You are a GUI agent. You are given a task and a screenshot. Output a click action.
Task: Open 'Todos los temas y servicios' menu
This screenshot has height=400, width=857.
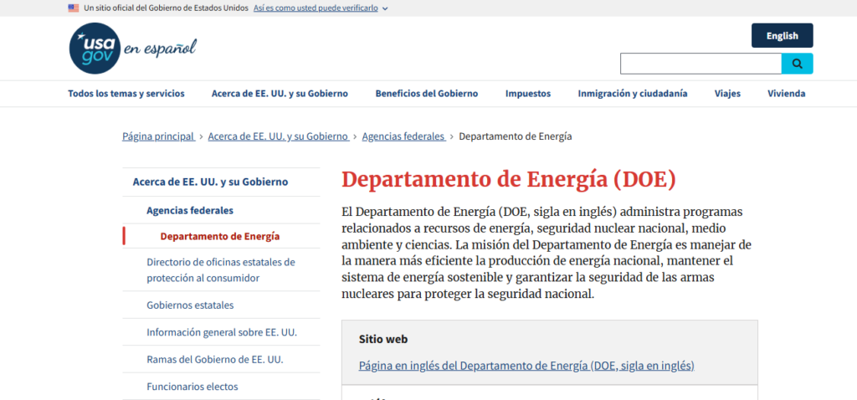[126, 94]
